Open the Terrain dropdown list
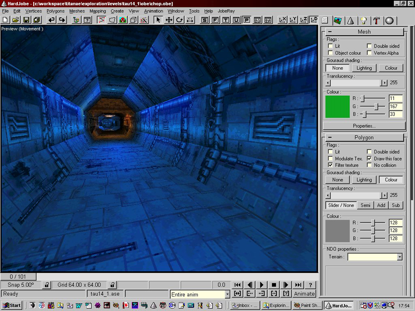 point(399,257)
